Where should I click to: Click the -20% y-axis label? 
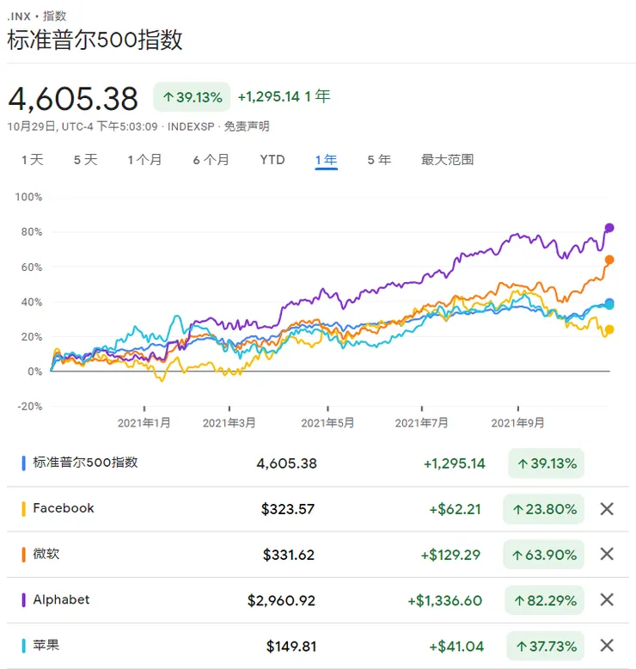(30, 406)
